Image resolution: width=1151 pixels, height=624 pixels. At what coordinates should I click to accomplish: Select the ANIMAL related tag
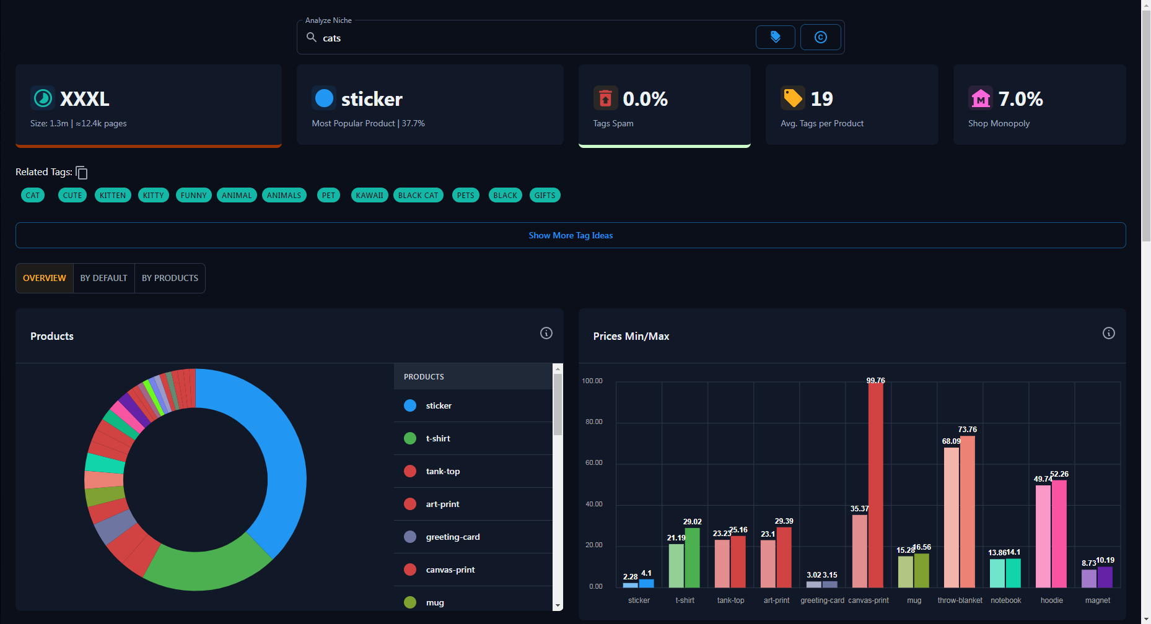click(x=237, y=196)
